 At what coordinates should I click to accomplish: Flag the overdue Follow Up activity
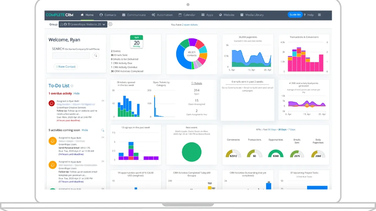[x=103, y=101]
